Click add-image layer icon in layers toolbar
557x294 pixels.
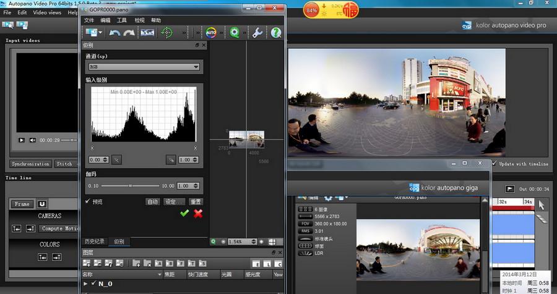coord(86,263)
